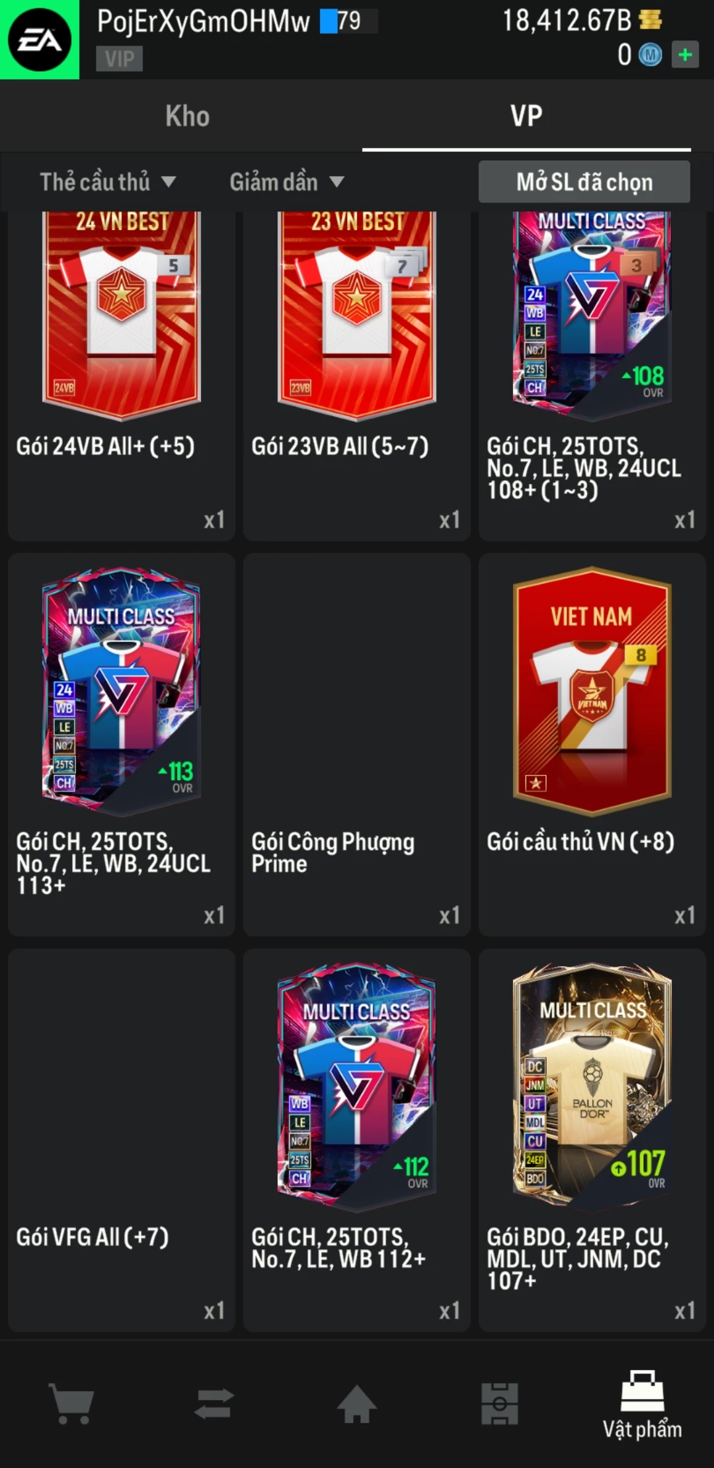This screenshot has width=714, height=1468.
Task: Expand the Thẻ cầu thủ dropdown
Action: [108, 182]
